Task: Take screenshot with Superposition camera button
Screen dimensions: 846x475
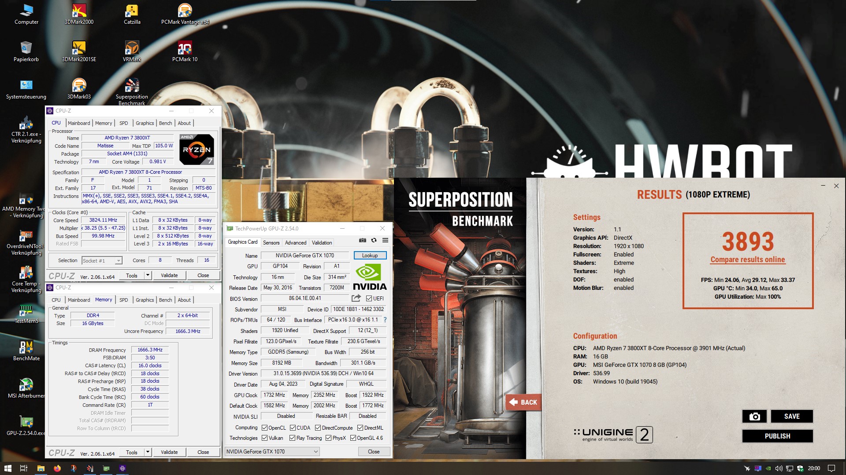Action: click(x=754, y=416)
